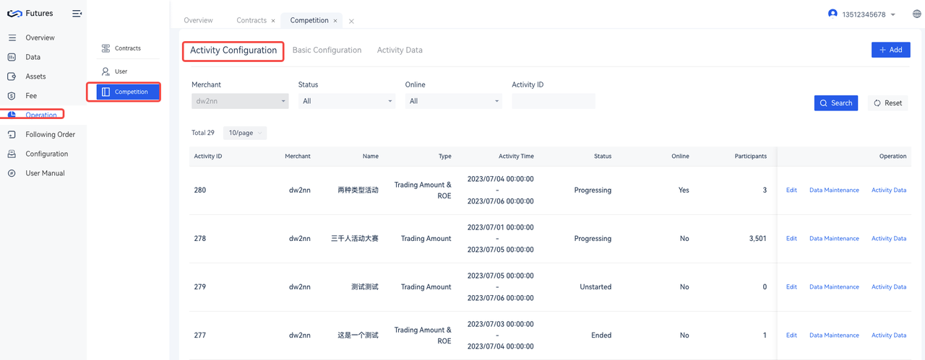This screenshot has height=360, width=925.
Task: Click the Assets wallet icon
Action: 12,76
